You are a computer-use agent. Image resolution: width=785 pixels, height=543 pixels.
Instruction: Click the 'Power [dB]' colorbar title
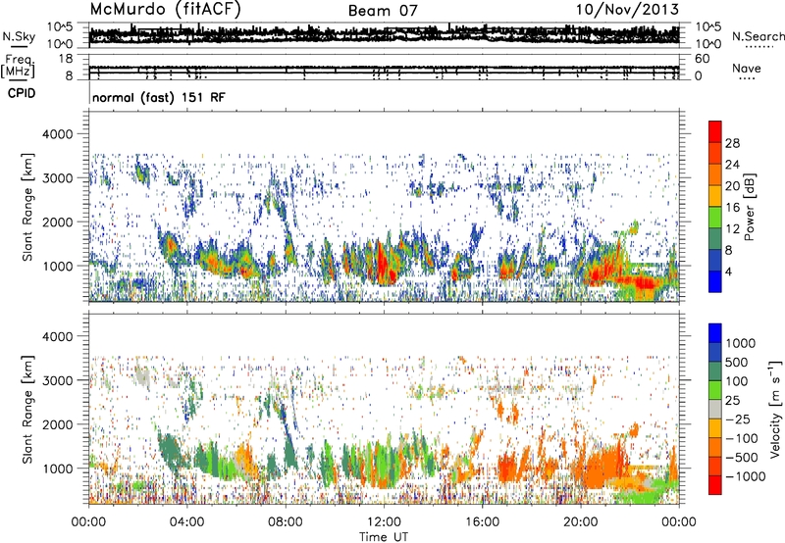(x=750, y=207)
